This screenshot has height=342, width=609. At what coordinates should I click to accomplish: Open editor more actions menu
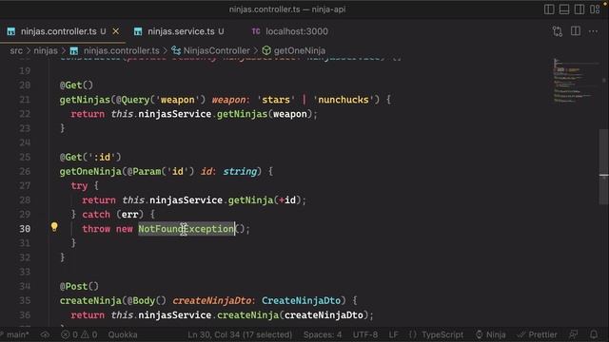pyautogui.click(x=593, y=31)
